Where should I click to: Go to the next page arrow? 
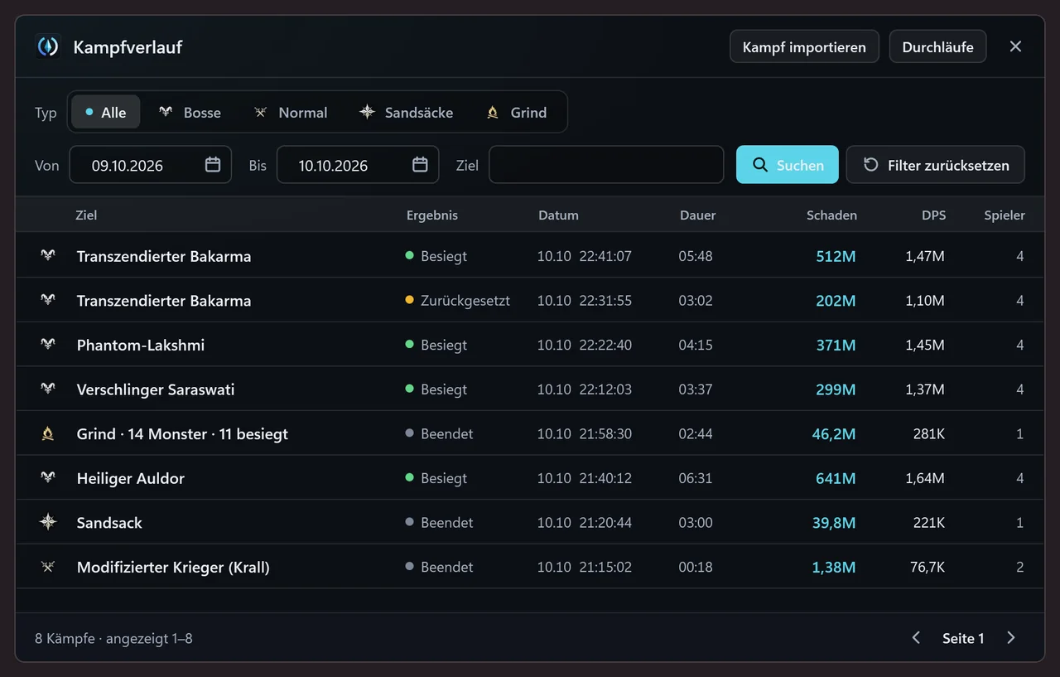pyautogui.click(x=1011, y=638)
